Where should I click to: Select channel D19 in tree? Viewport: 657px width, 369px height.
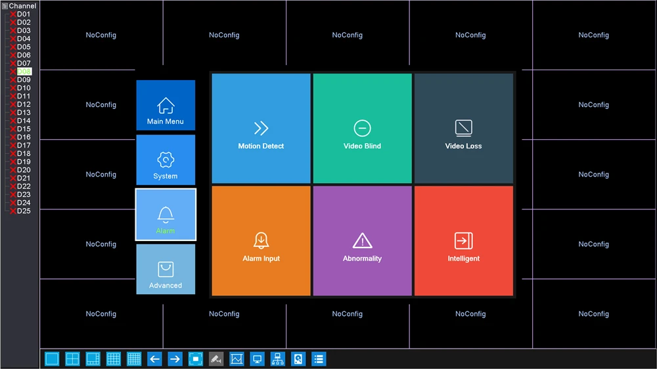click(24, 162)
